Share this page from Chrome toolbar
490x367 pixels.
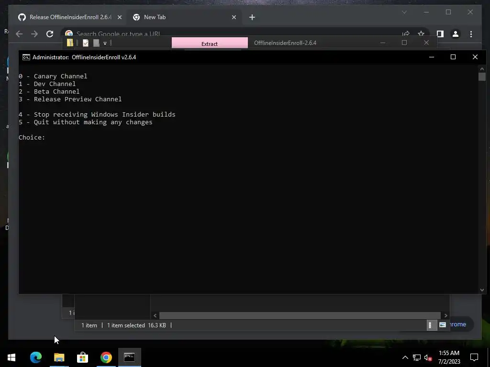[x=406, y=34]
